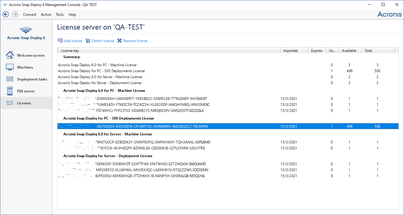
Task: Sort by License key column header
Action: [169, 50]
